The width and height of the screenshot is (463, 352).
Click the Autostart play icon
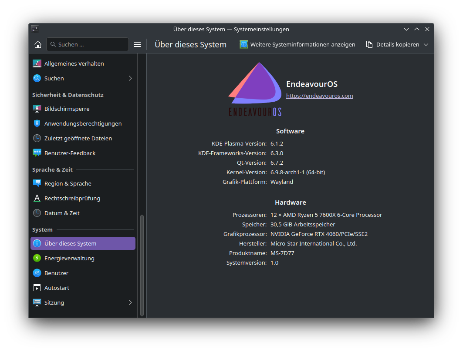[37, 288]
